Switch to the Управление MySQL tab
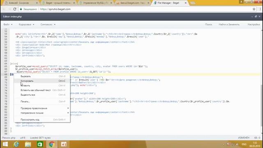The image size is (263, 148). pyautogui.click(x=96, y=3)
